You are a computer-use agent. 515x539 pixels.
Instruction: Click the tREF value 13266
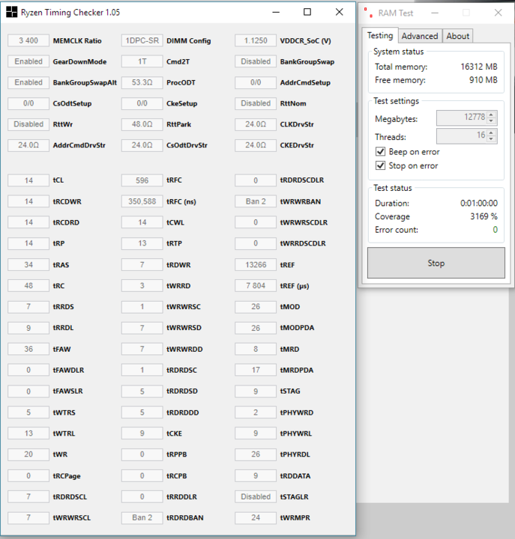256,264
